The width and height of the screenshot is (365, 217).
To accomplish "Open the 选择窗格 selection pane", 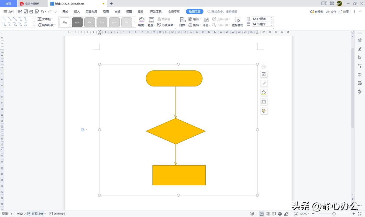I will coord(237,22).
